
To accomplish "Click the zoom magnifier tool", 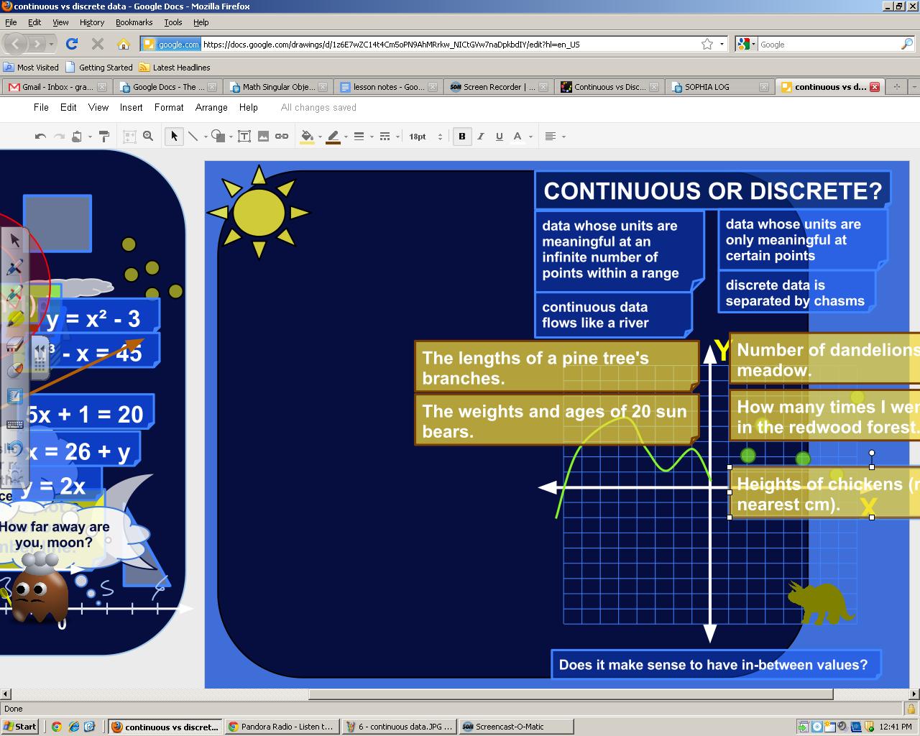I will coord(148,137).
